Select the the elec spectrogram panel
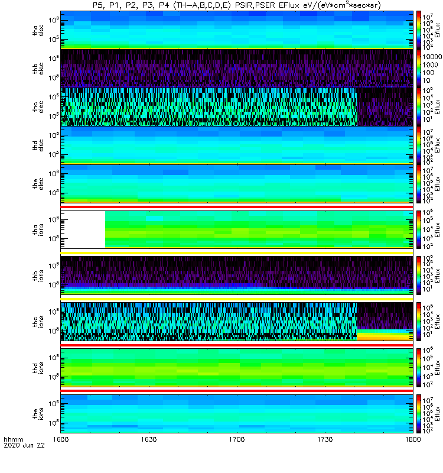443x473 pixels. 237,183
